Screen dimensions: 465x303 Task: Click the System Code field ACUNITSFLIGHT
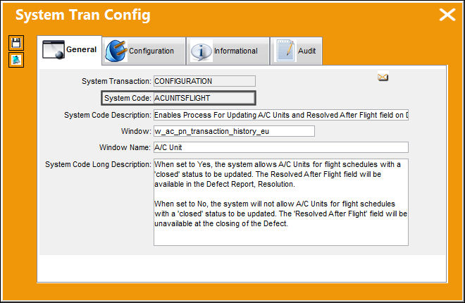click(204, 98)
